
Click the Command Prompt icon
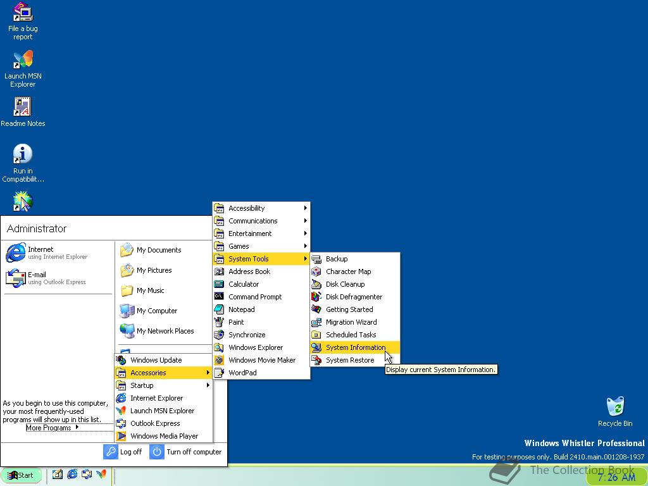click(x=219, y=297)
